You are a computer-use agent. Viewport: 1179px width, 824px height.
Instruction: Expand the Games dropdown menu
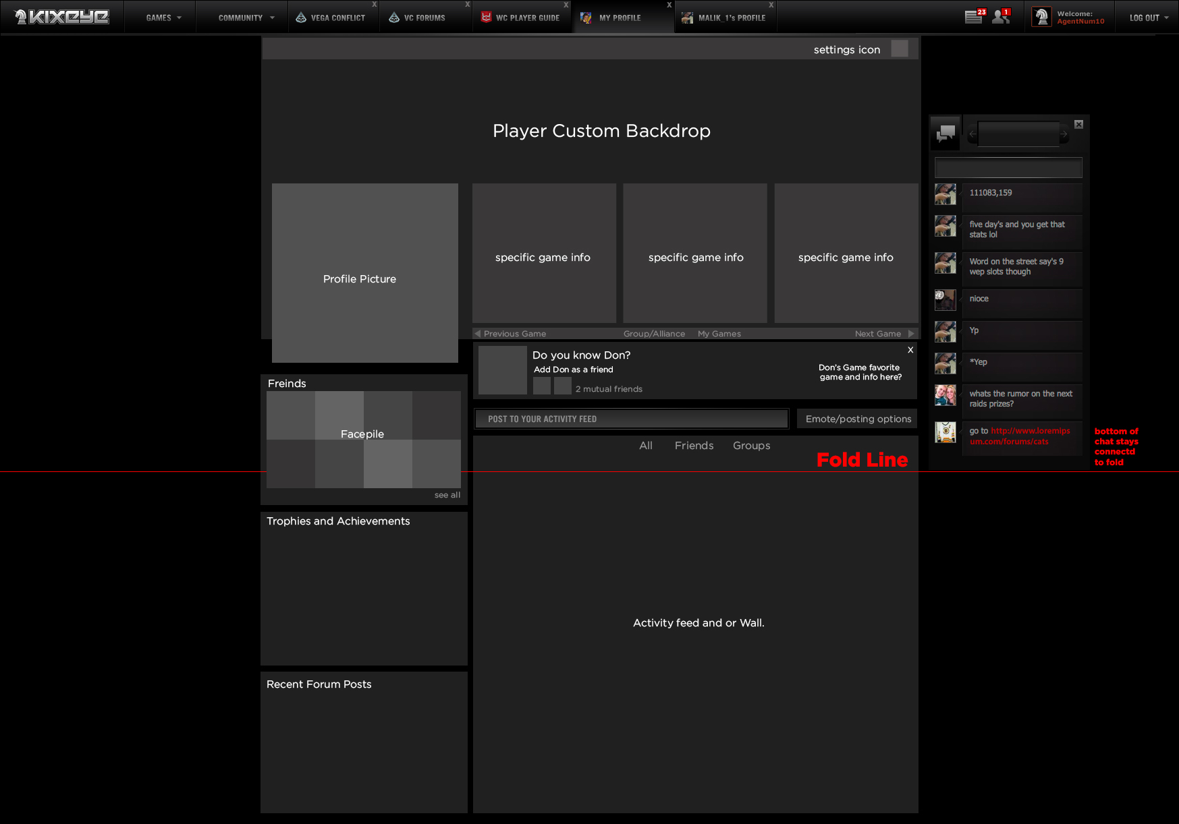tap(163, 18)
